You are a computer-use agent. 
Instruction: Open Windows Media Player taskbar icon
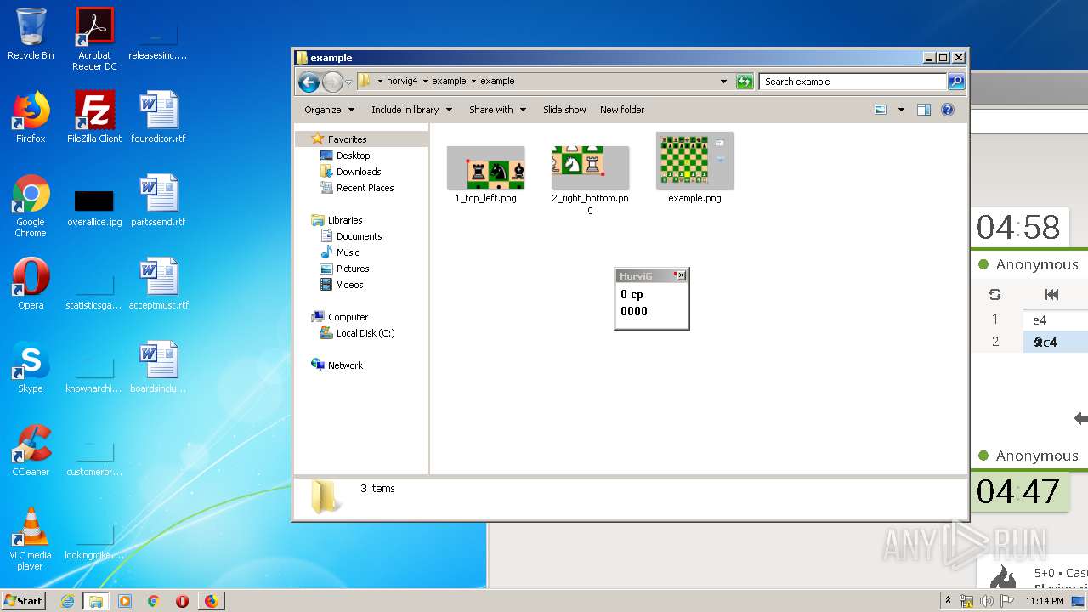pyautogui.click(x=125, y=601)
